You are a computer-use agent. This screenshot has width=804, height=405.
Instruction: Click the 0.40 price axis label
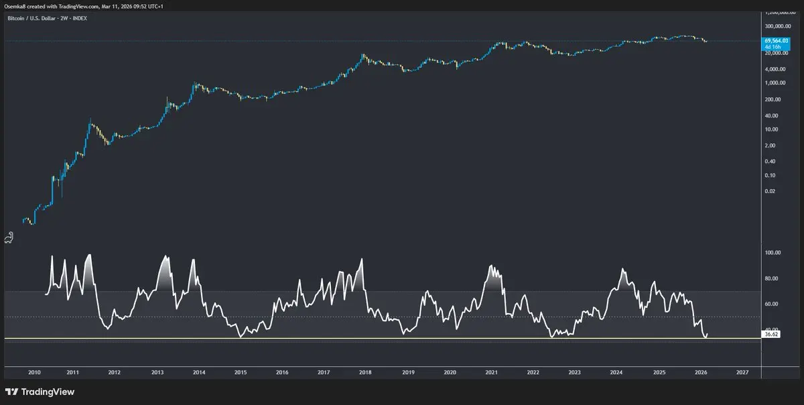[769, 161]
